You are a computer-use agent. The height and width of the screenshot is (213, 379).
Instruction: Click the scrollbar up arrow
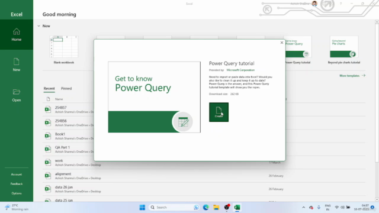[377, 22]
